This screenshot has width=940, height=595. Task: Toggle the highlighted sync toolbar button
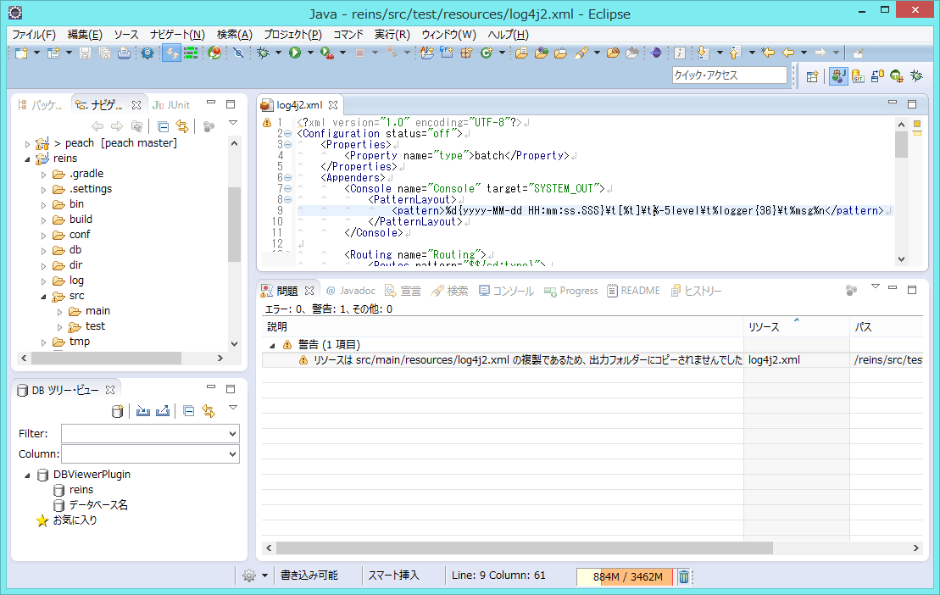tap(171, 52)
